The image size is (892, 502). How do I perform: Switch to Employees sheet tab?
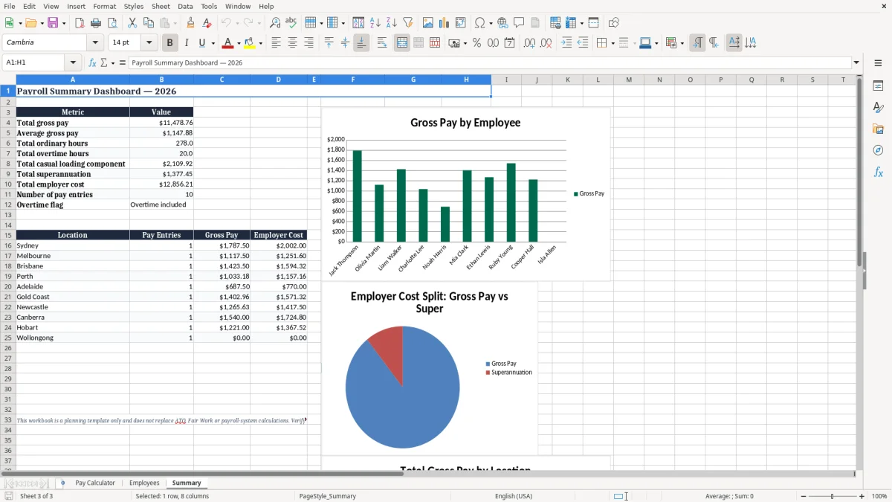point(144,483)
